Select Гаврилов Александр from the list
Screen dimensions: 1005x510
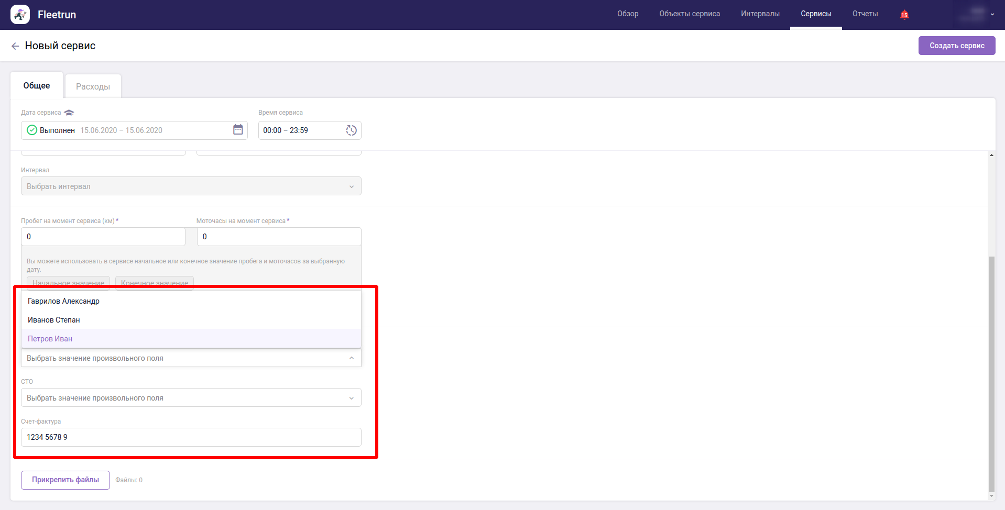coord(63,301)
